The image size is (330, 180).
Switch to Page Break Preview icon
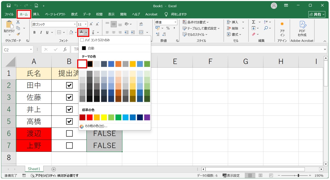(271, 176)
